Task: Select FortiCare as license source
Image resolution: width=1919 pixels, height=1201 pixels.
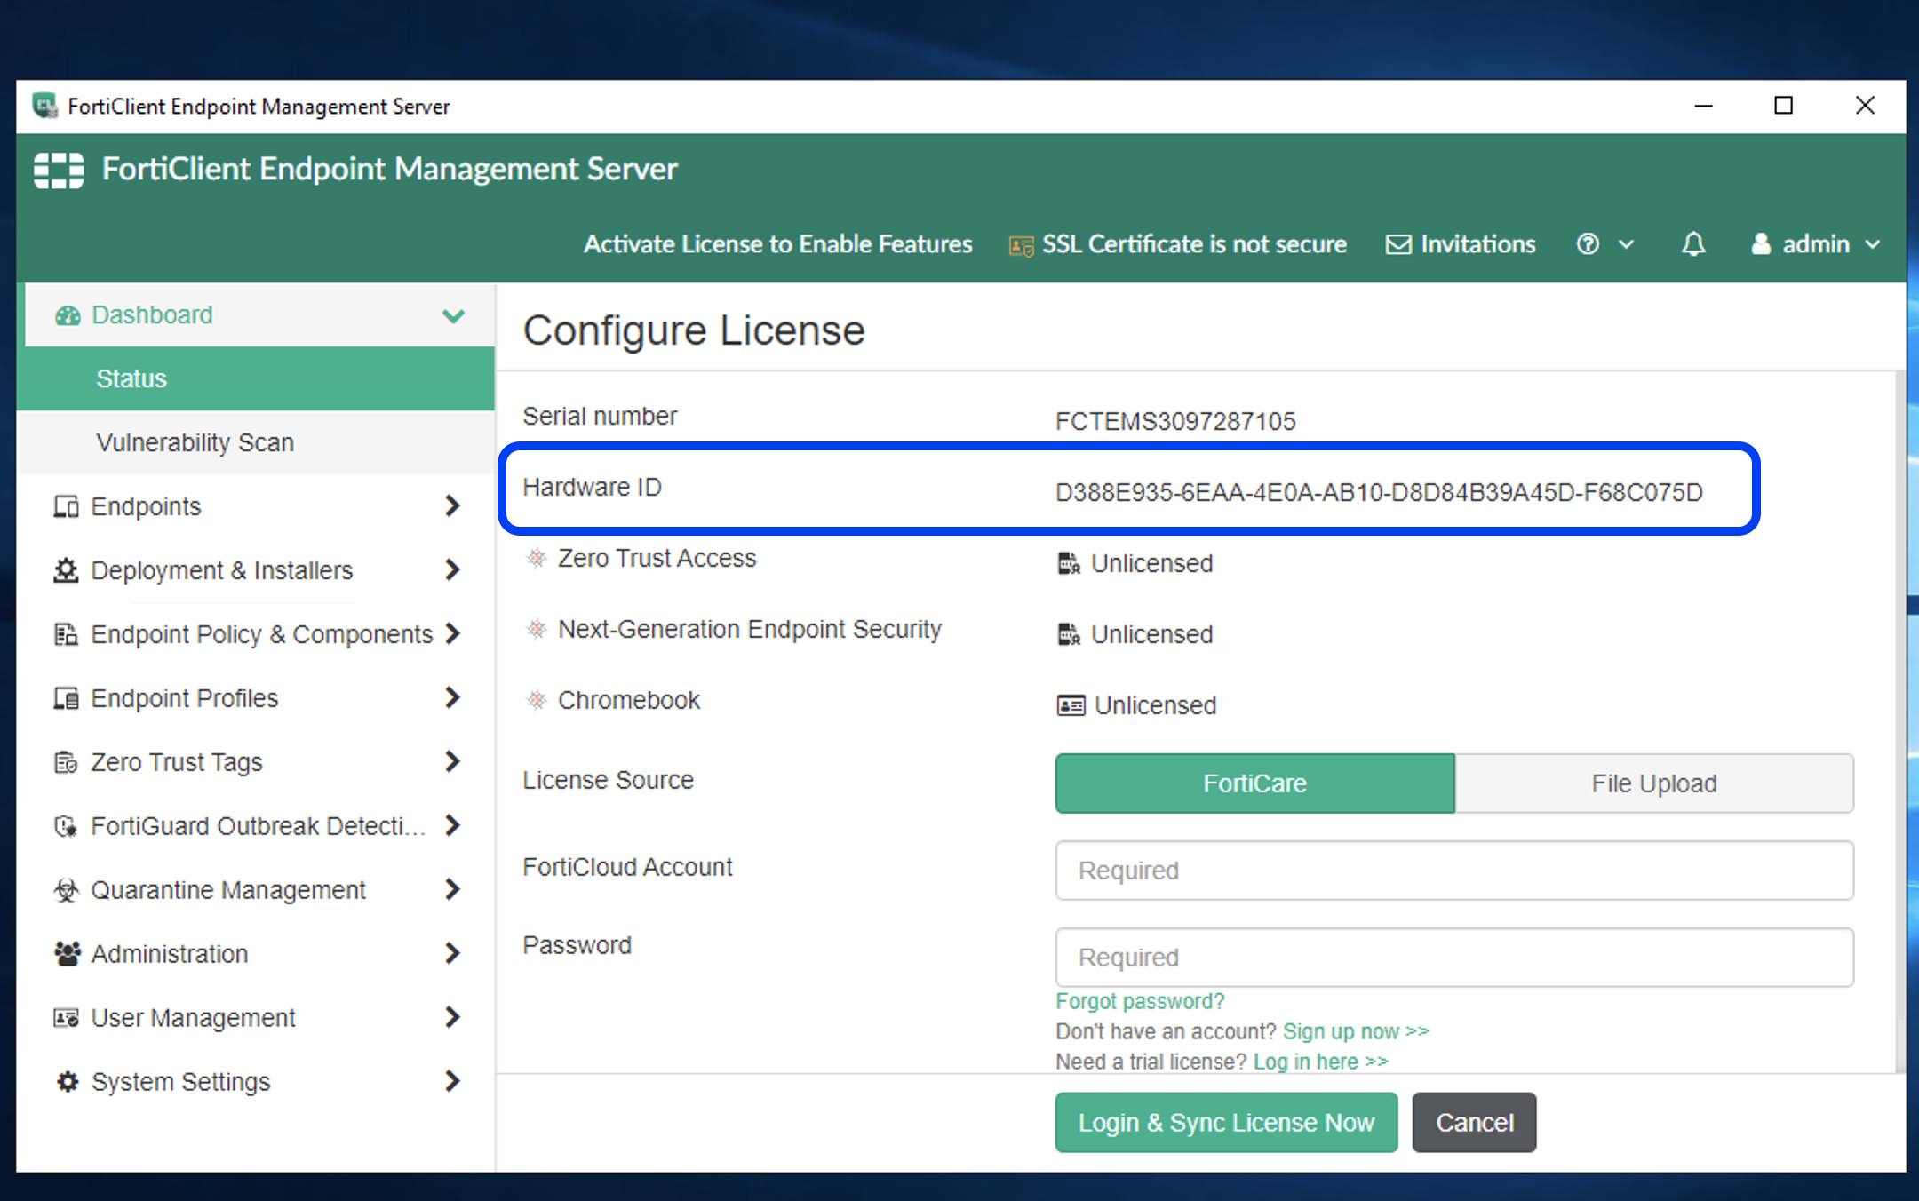Action: pyautogui.click(x=1254, y=783)
